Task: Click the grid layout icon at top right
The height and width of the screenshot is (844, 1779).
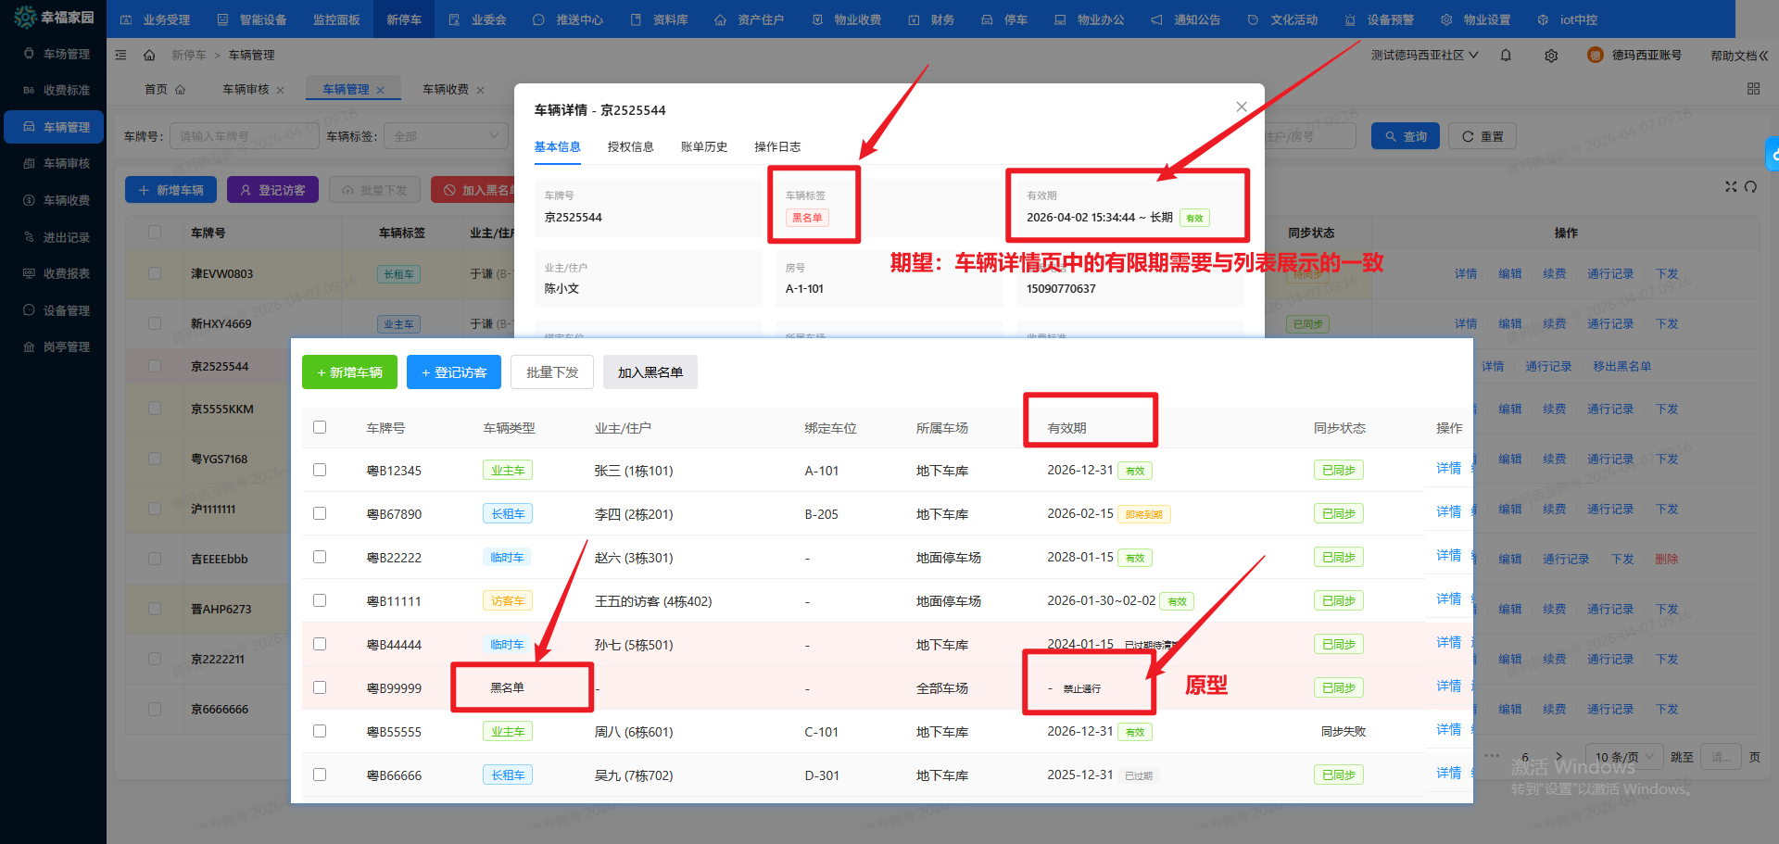Action: 1753,89
